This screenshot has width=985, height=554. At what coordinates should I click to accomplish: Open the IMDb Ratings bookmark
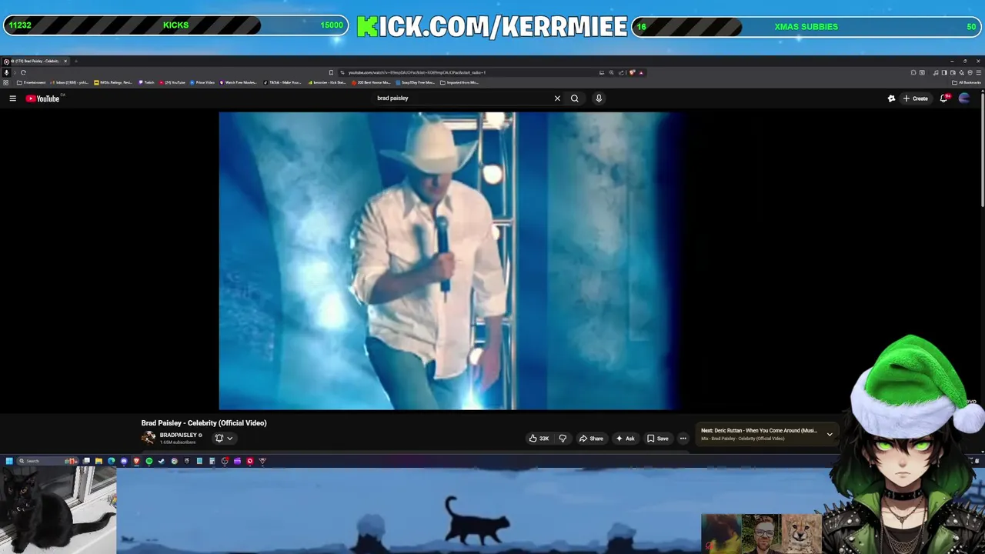[112, 82]
